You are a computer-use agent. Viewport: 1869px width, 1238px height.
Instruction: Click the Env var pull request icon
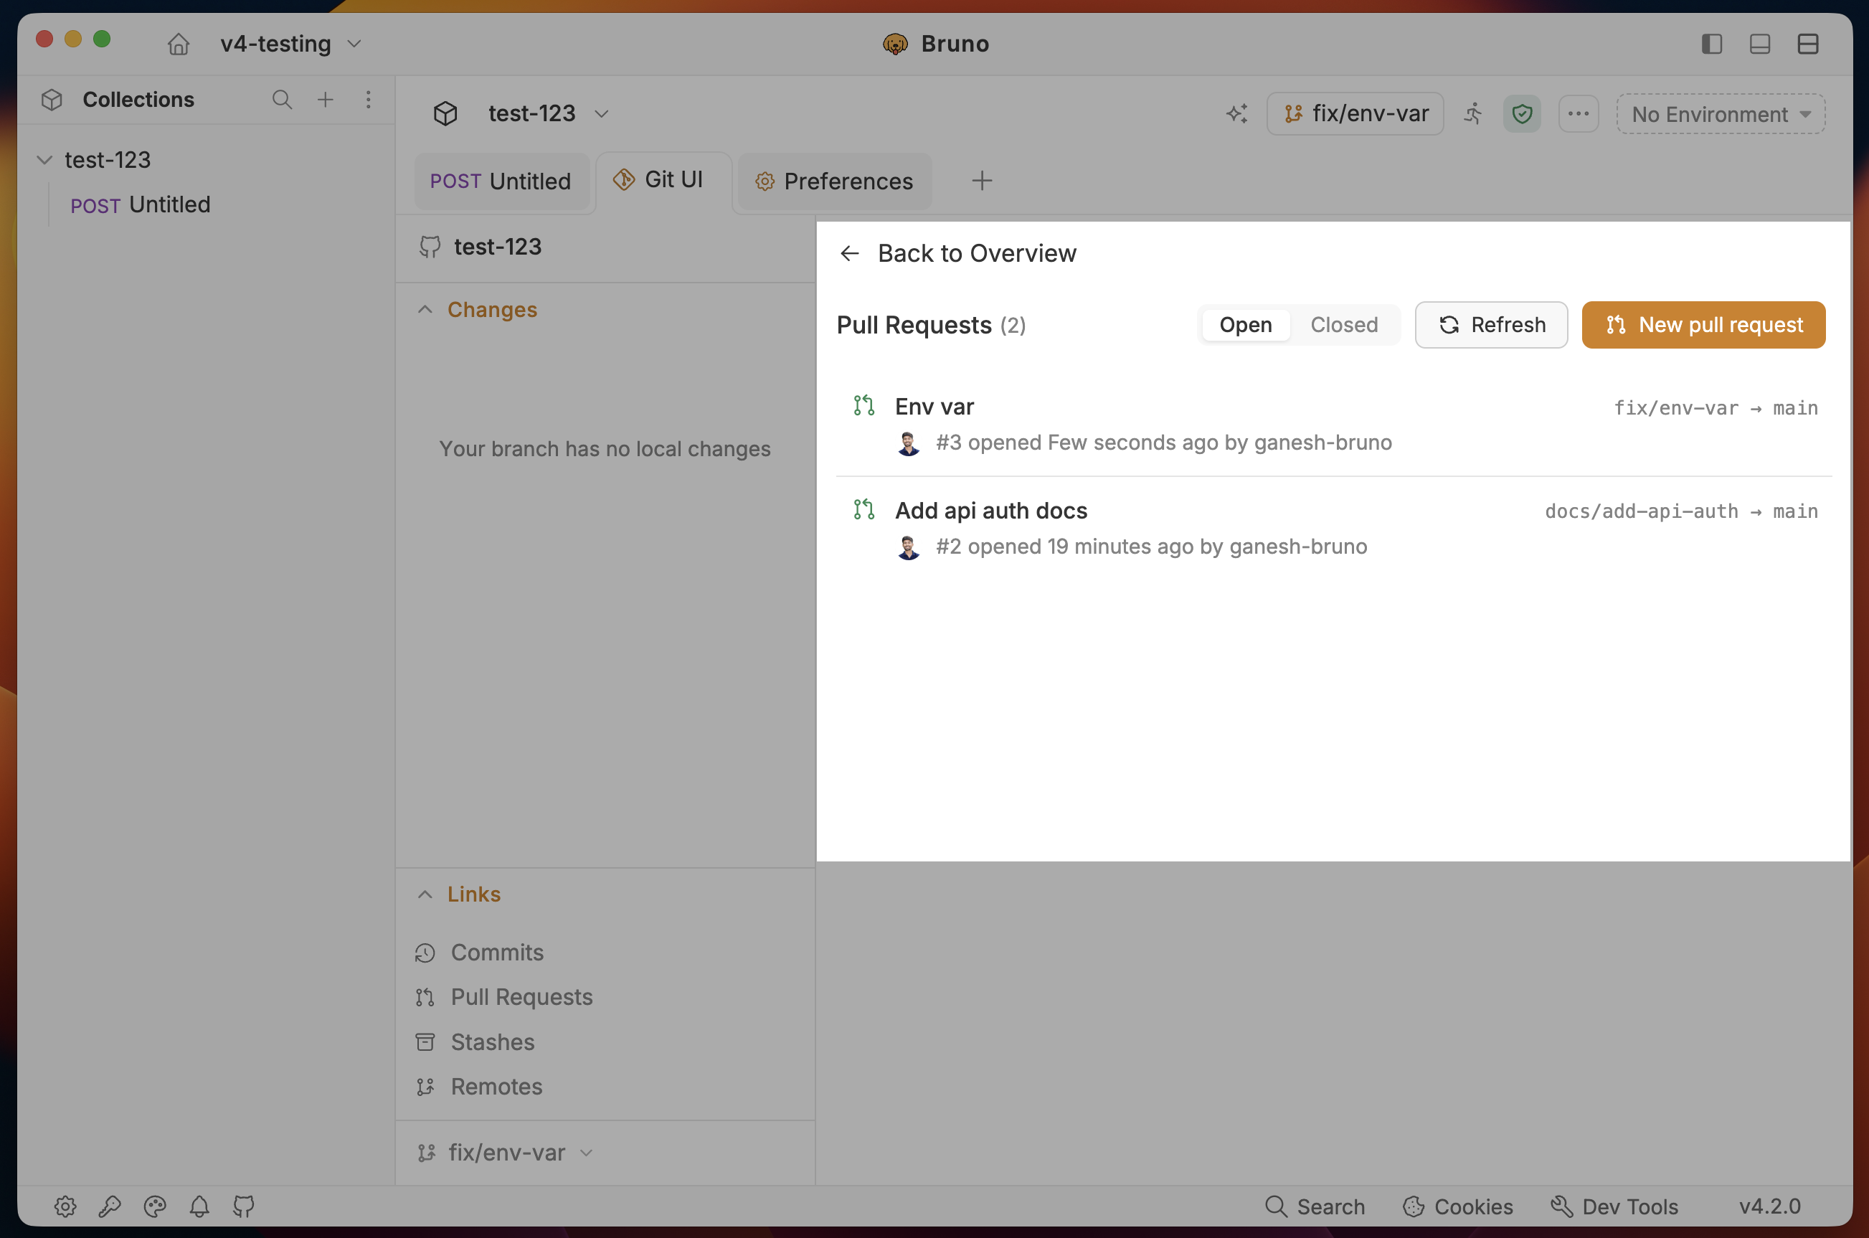pyautogui.click(x=863, y=406)
